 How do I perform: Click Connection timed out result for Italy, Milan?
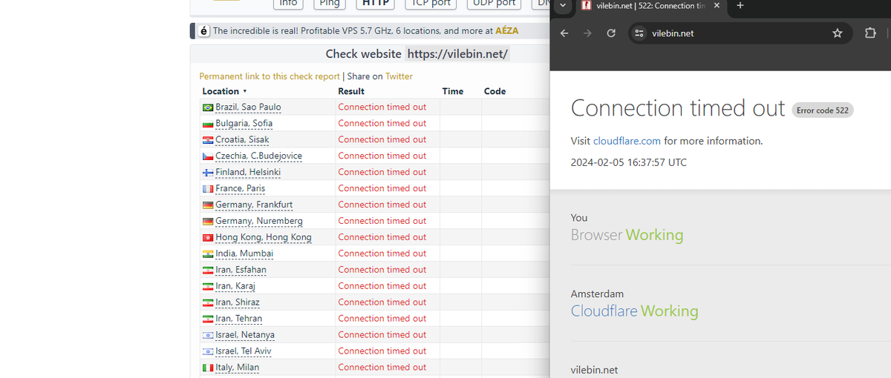click(382, 368)
